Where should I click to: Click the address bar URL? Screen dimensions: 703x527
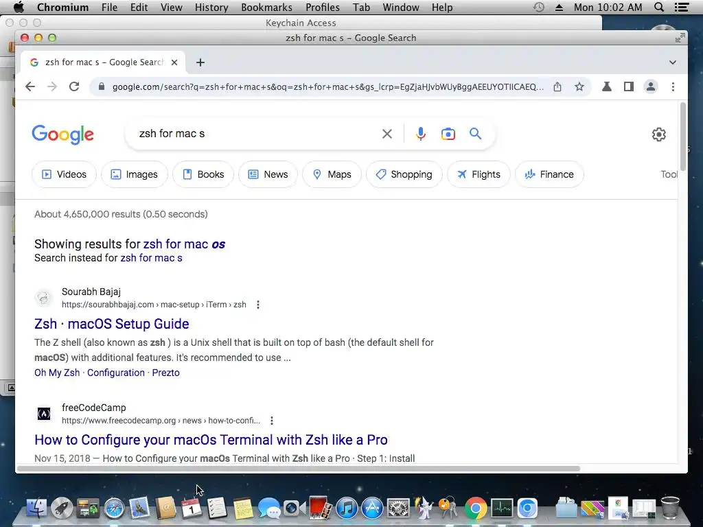(327, 86)
